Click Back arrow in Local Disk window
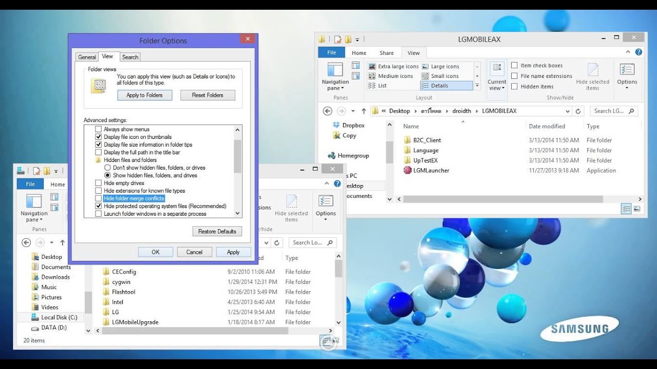The width and height of the screenshot is (657, 369). (x=26, y=242)
